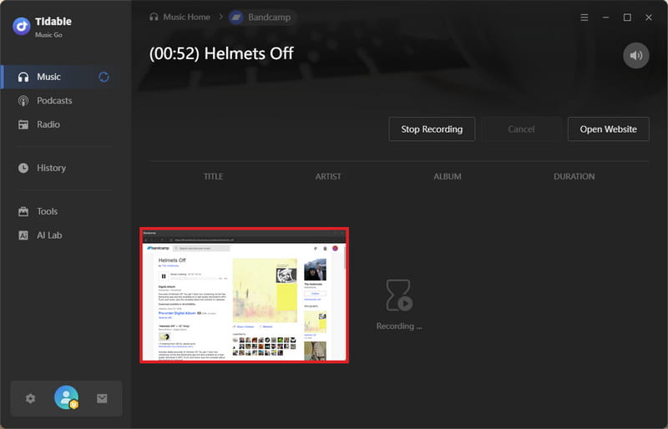Screen dimensions: 668x429
Task: Click the headphones Music icon in sidebar
Action: point(23,77)
